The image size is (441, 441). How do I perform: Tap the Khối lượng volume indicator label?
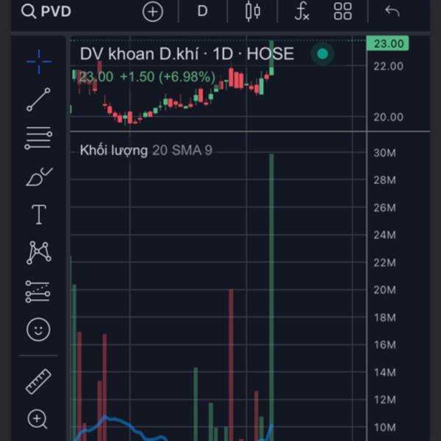tap(114, 151)
